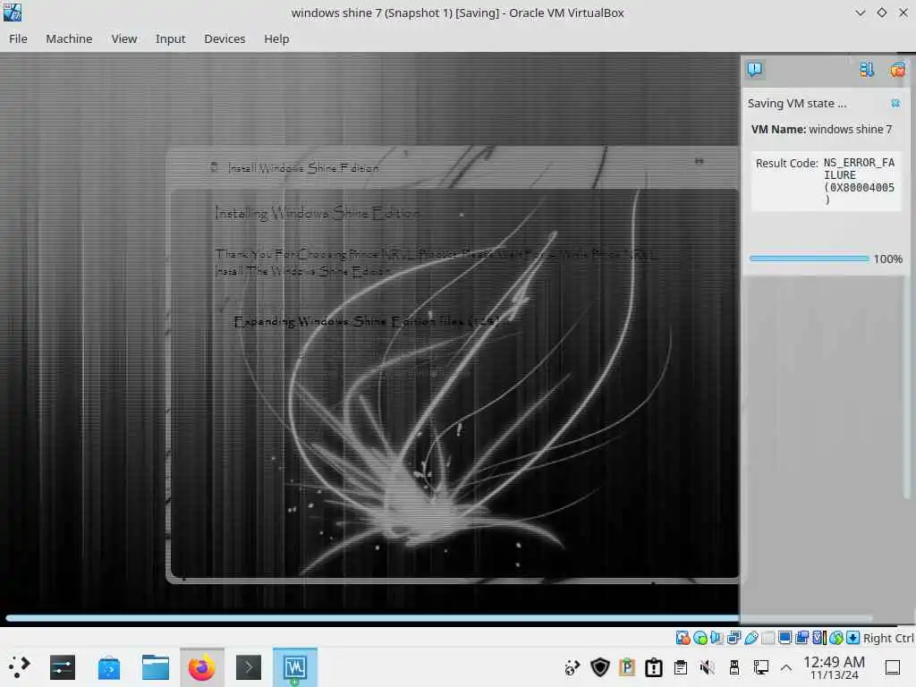Open the KDE application launcher
916x687 pixels.
click(x=20, y=666)
